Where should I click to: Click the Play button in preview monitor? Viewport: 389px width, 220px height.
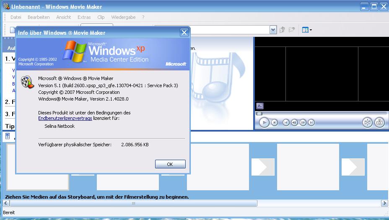[264, 122]
